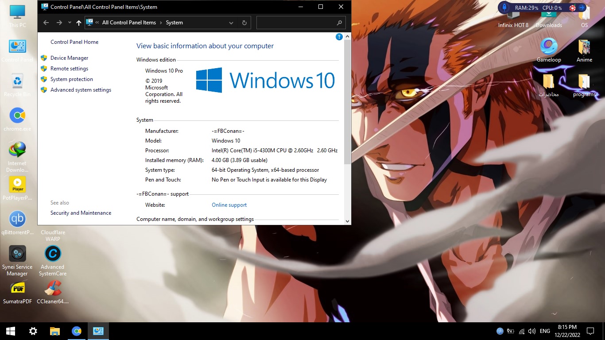Image resolution: width=605 pixels, height=340 pixels.
Task: Open System protection link
Action: [x=72, y=79]
